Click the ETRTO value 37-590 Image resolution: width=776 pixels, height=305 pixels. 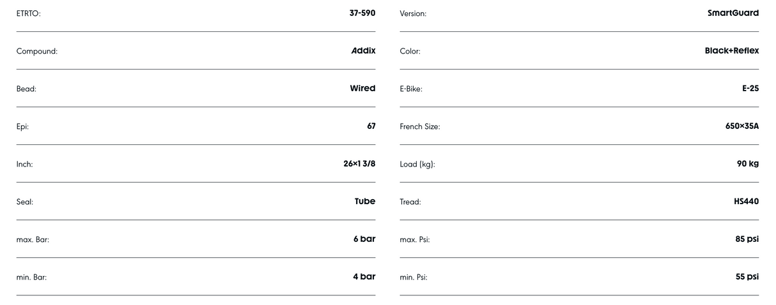tap(362, 13)
